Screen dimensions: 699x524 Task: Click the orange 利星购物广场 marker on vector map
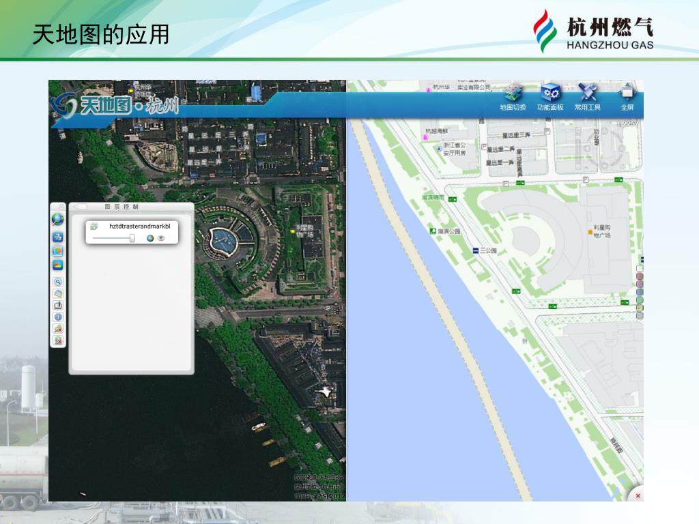590,232
